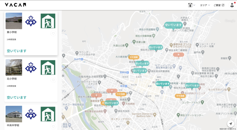Click the 桐生市立菱小 school pin
237x130 pixels.
point(216,76)
